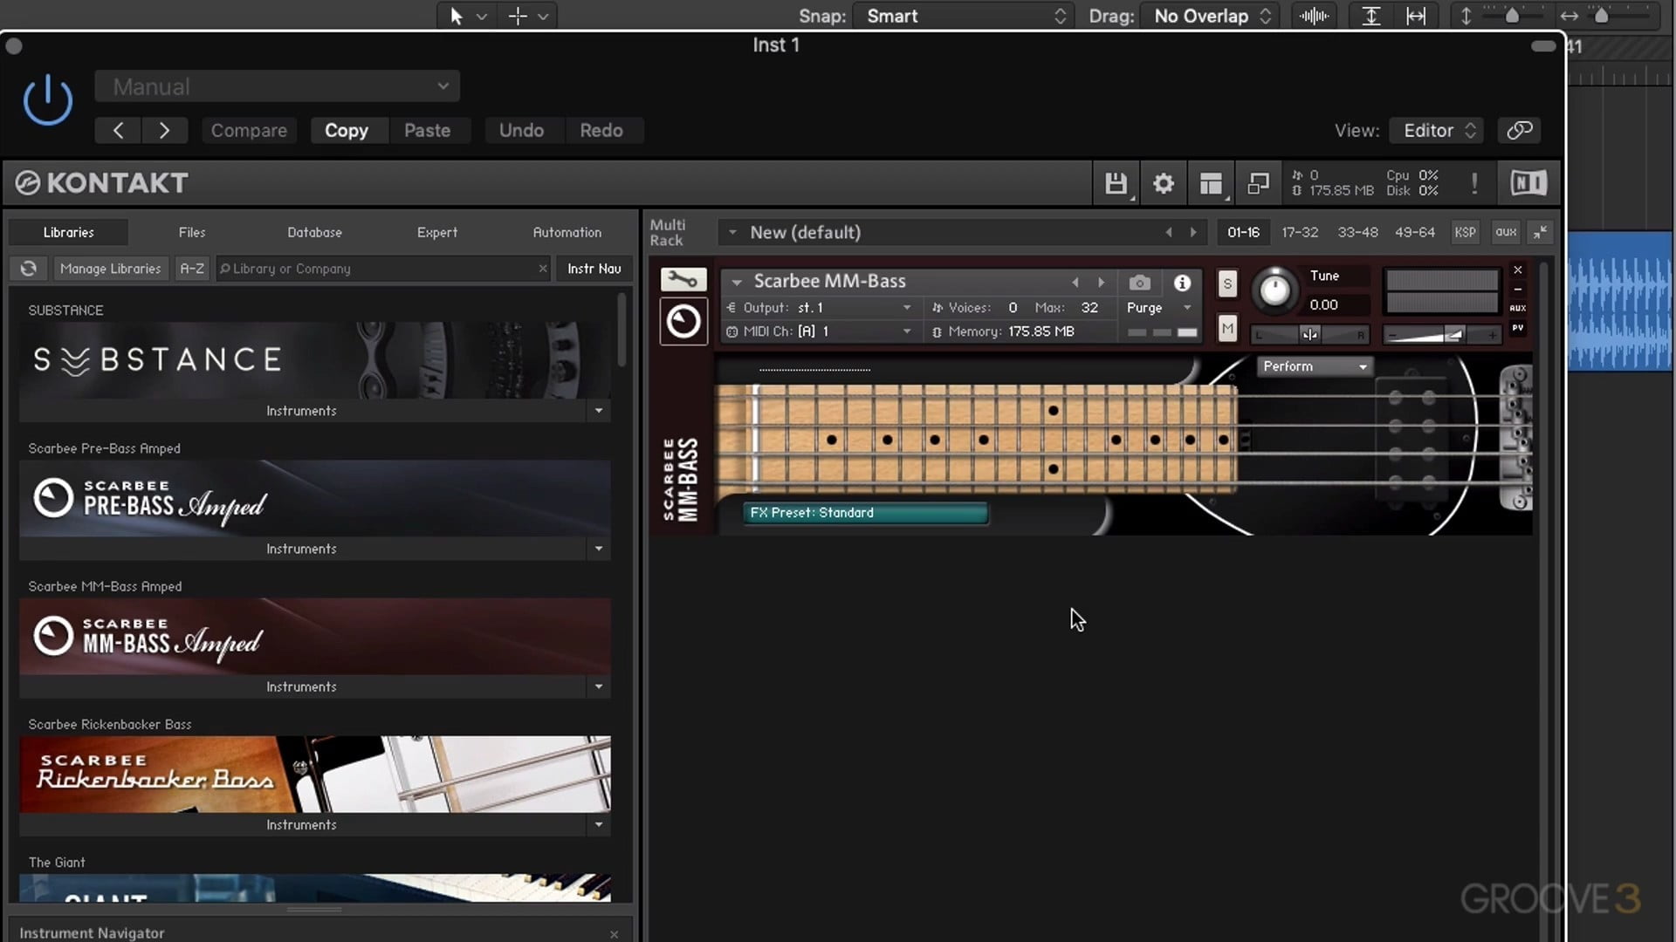Screen dimensions: 1676x942
Task: Expand the Scarbee MM-Bass Amped instruments
Action: (x=596, y=686)
